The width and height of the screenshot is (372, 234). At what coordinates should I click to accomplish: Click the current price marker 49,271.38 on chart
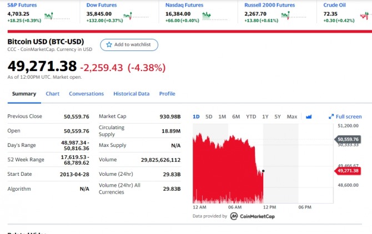pyautogui.click(x=348, y=170)
